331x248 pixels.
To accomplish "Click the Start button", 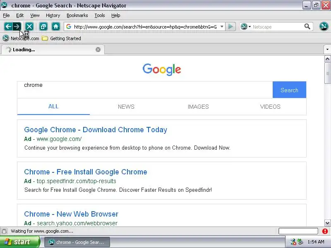I will (20, 242).
